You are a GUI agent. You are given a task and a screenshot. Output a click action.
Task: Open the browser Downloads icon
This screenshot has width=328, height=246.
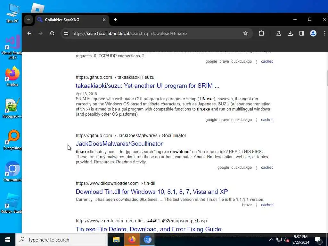(x=290, y=33)
